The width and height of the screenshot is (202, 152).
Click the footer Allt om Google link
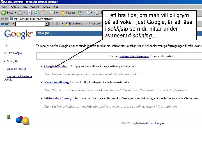pos(155,123)
